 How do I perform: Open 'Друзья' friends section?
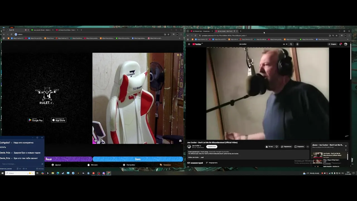(x=56, y=165)
